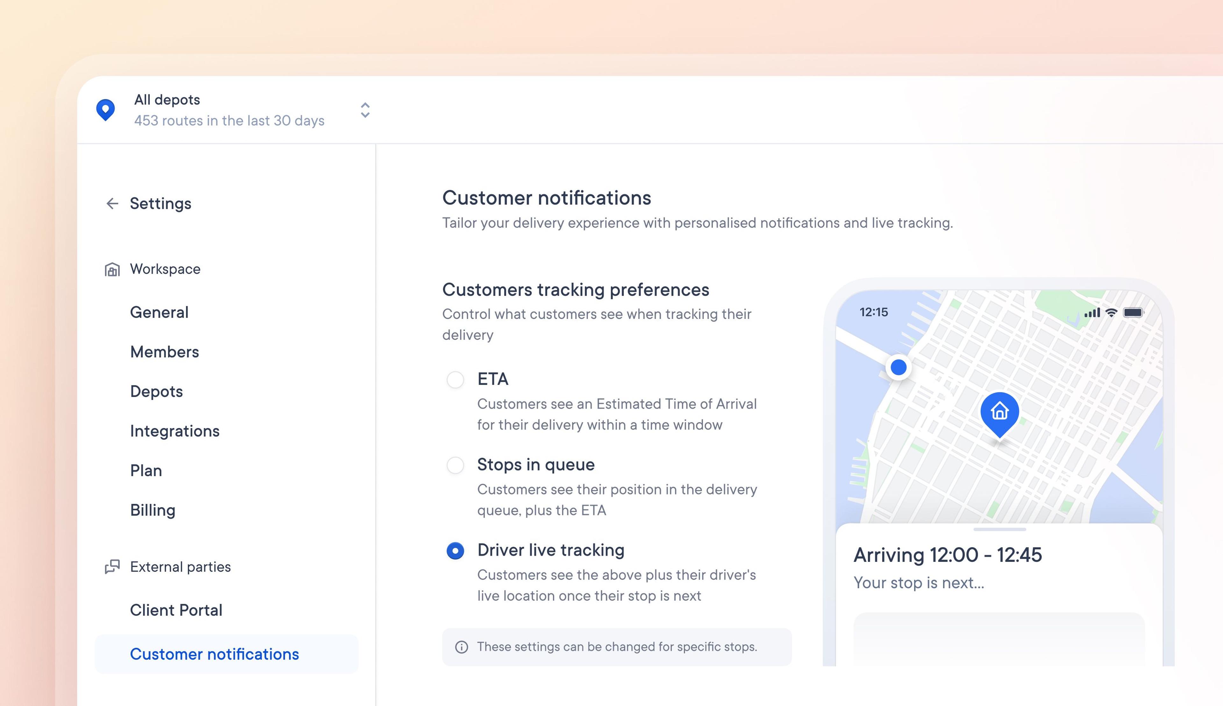Click the External parties section label

pos(181,567)
